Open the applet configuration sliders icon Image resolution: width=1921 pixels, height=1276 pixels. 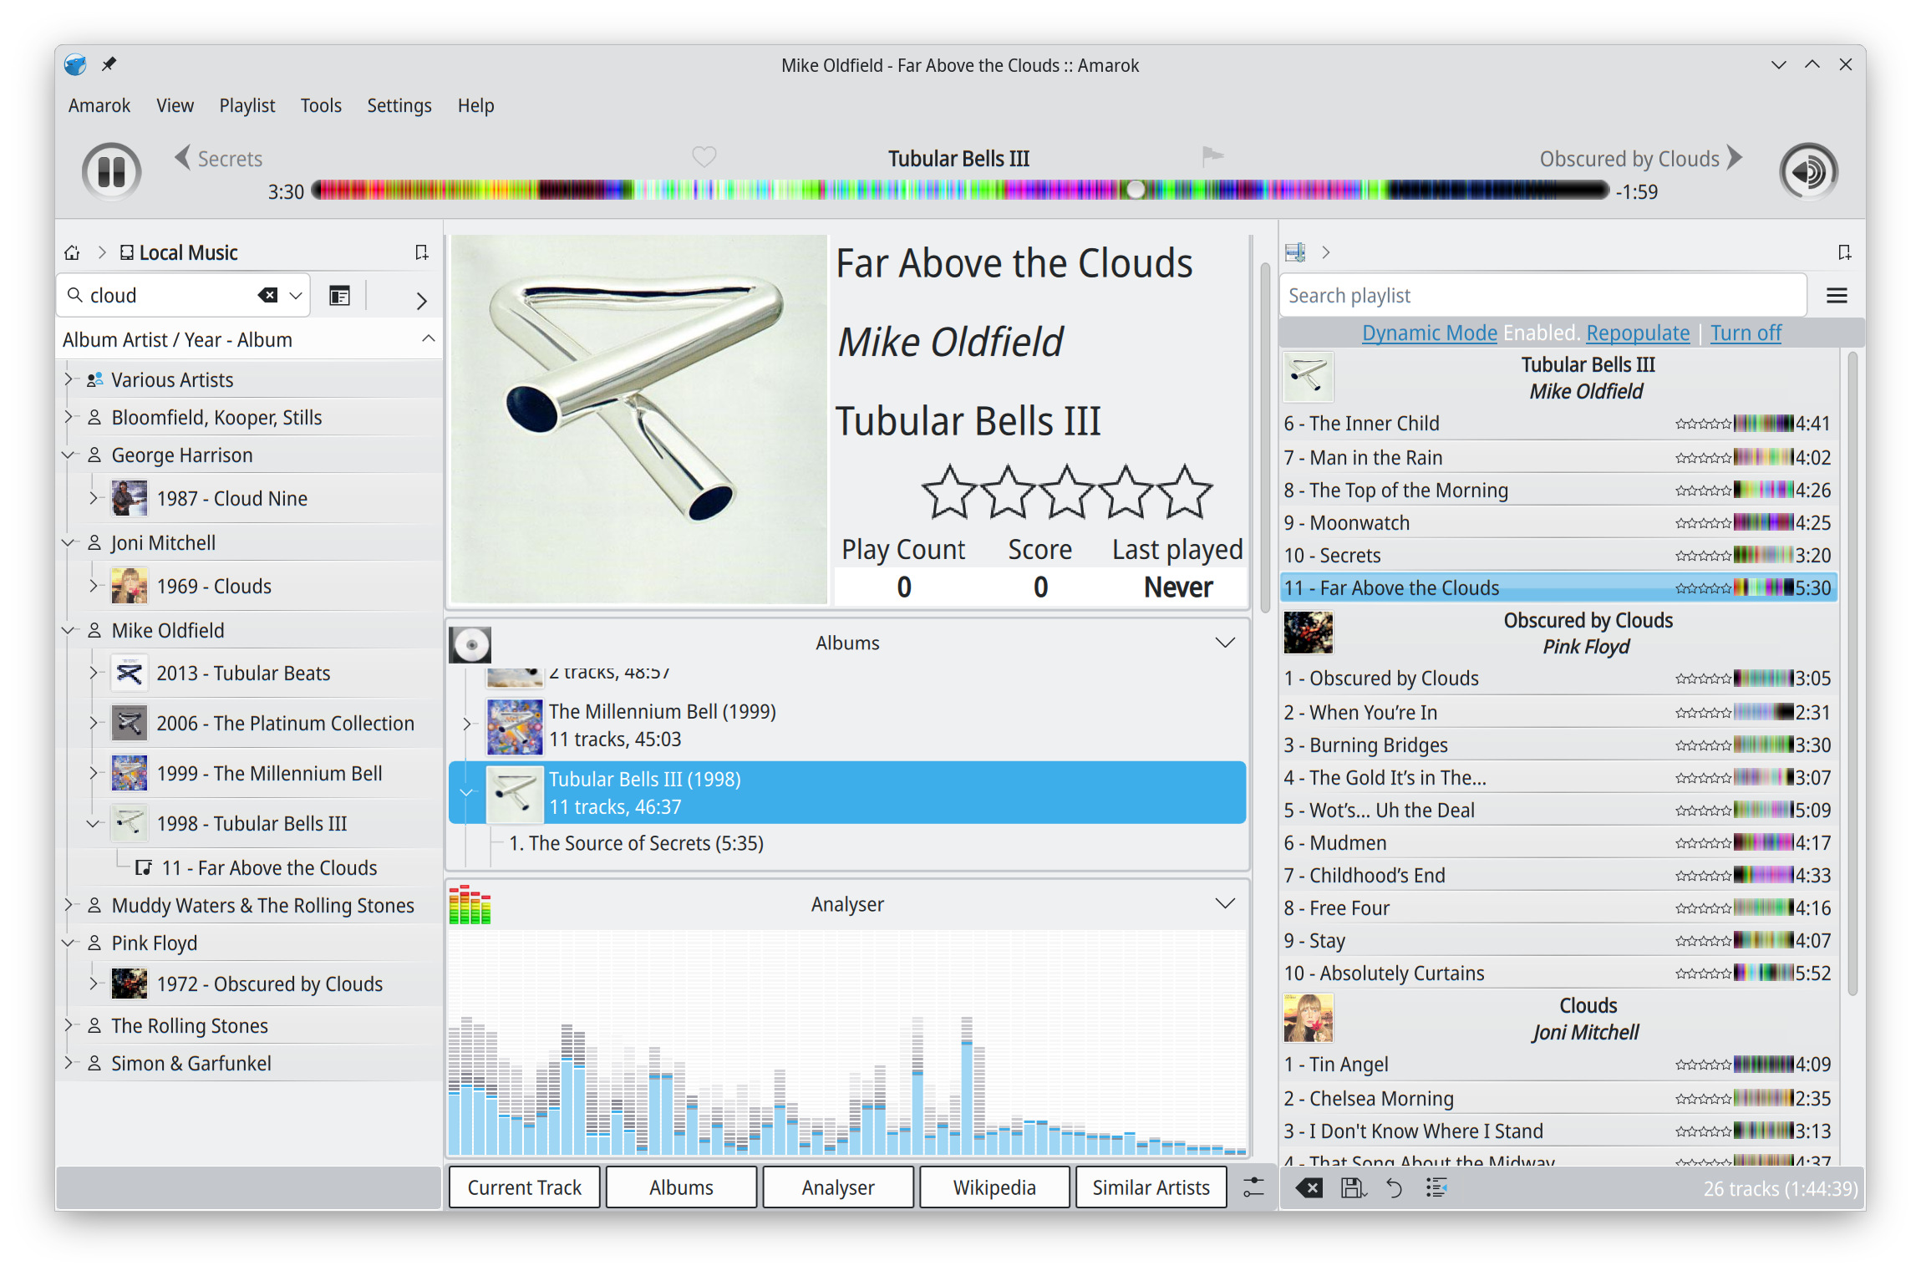(1253, 1187)
